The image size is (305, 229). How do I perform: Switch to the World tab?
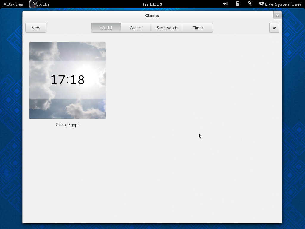click(x=106, y=28)
